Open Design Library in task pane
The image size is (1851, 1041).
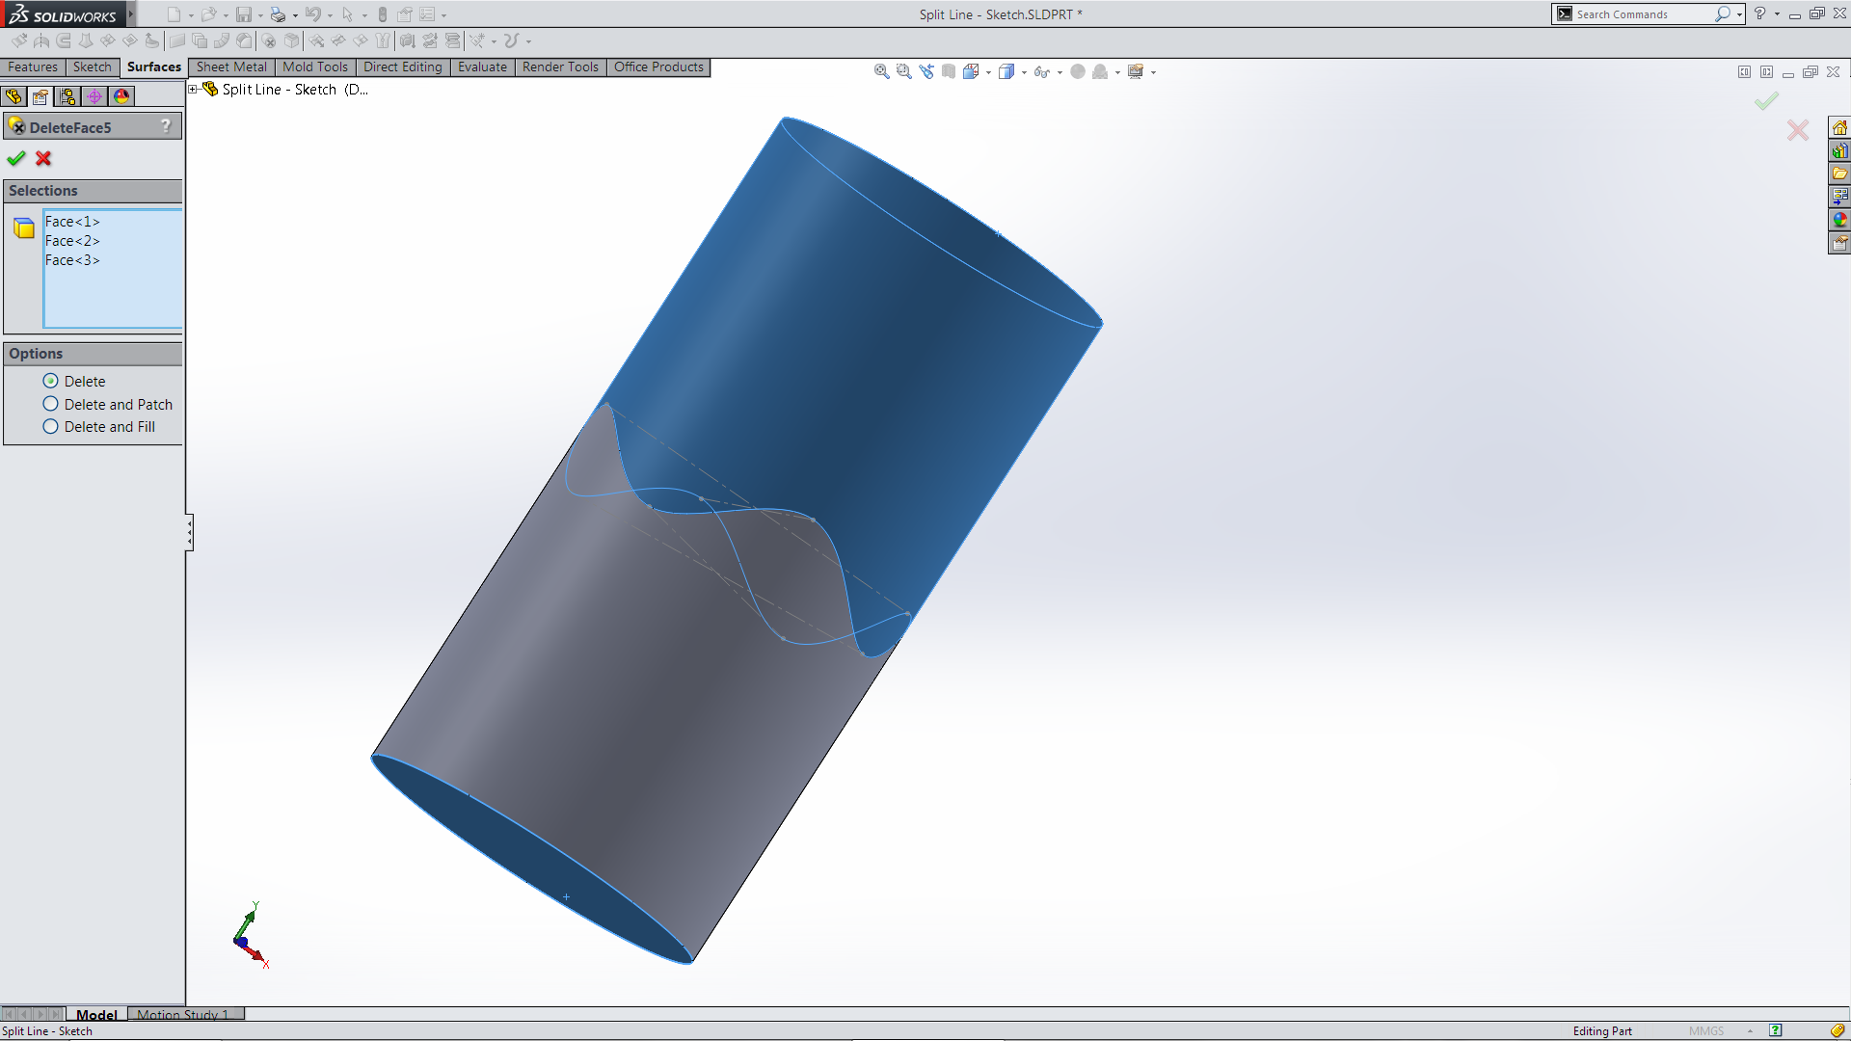coord(1839,151)
